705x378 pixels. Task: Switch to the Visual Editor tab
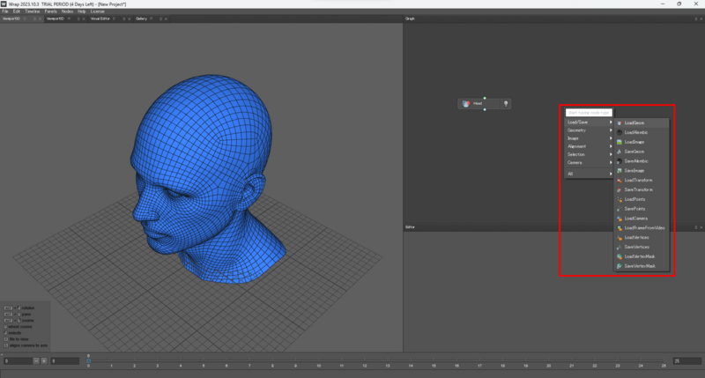100,19
